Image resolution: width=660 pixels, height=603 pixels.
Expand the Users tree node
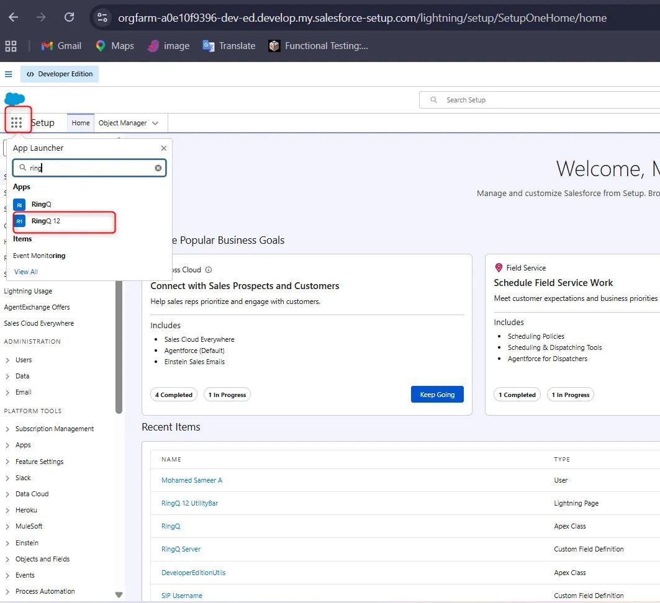[7, 360]
